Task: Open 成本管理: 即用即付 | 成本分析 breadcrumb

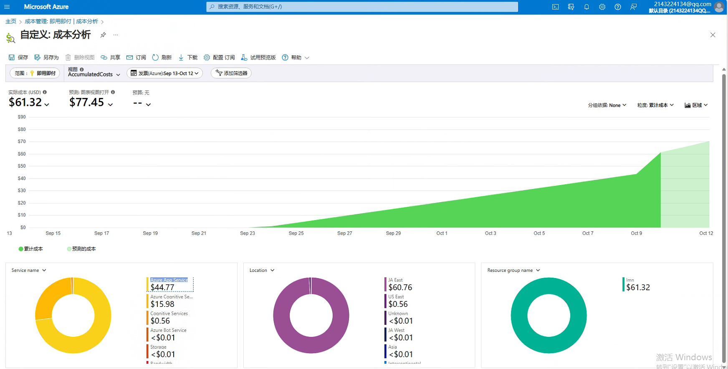Action: [61, 21]
